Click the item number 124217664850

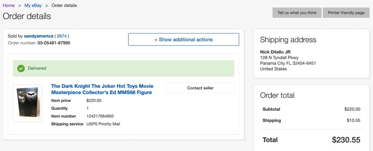[x=100, y=116]
